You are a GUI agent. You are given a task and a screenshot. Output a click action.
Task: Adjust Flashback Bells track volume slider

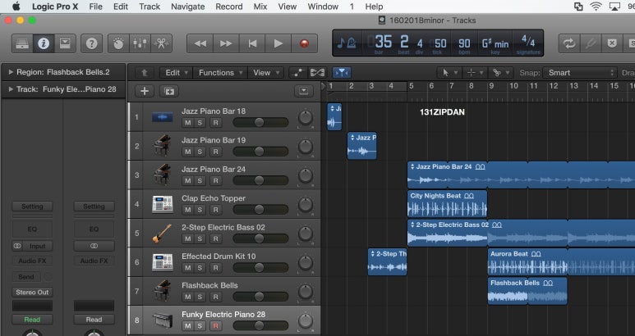pos(260,297)
